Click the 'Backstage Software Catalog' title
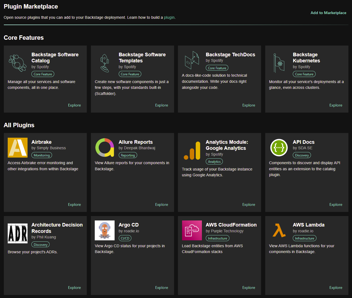Screen dimensions: 352x298 [x=55, y=58]
